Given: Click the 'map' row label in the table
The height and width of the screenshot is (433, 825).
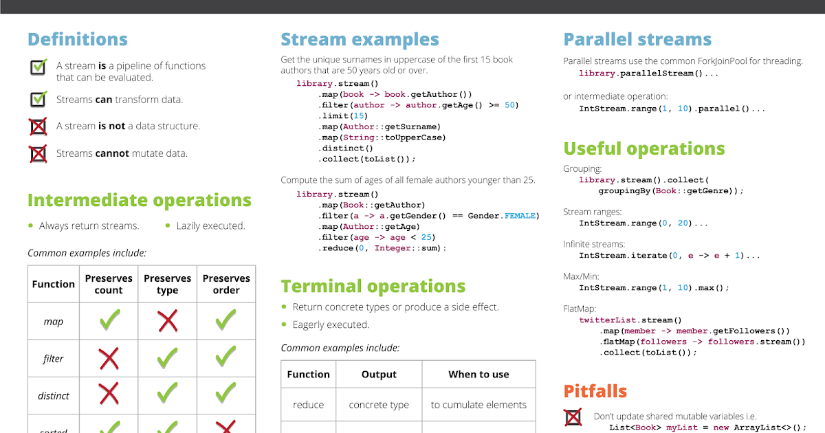Looking at the screenshot, I should (54, 322).
